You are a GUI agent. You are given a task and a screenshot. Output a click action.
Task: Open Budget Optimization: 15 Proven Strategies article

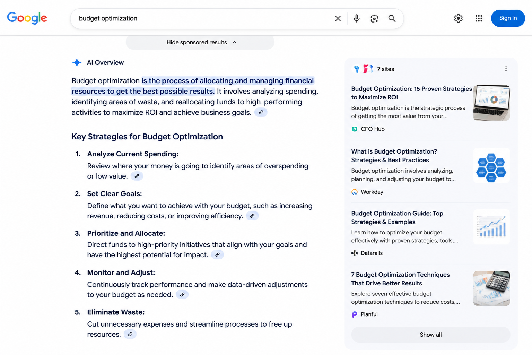(x=411, y=93)
